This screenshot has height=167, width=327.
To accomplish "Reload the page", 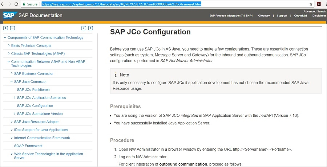I will click(x=16, y=4).
